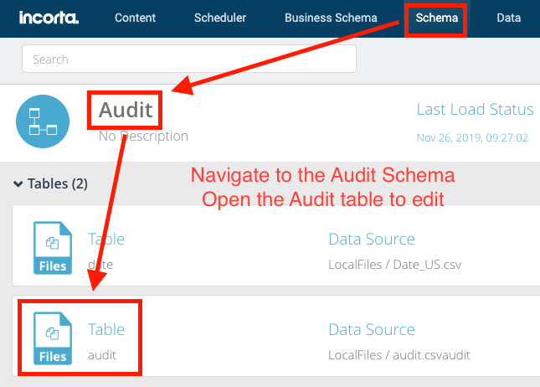Click the Audit schema title
Image resolution: width=540 pixels, height=387 pixels.
pos(126,110)
